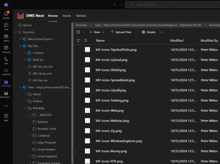
Task: Open OneDrive from the sidebar
Action: coord(6,72)
